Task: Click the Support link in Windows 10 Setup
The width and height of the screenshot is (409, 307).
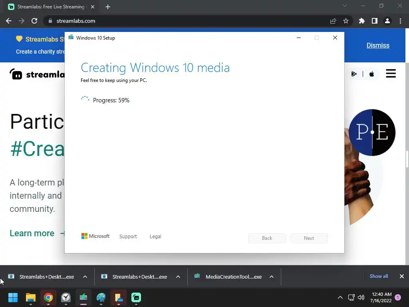Action: 128,237
